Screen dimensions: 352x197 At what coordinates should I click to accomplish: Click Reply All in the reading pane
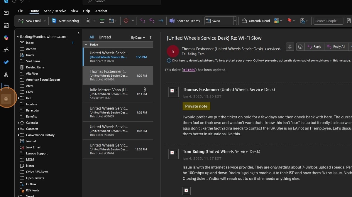[x=336, y=47]
